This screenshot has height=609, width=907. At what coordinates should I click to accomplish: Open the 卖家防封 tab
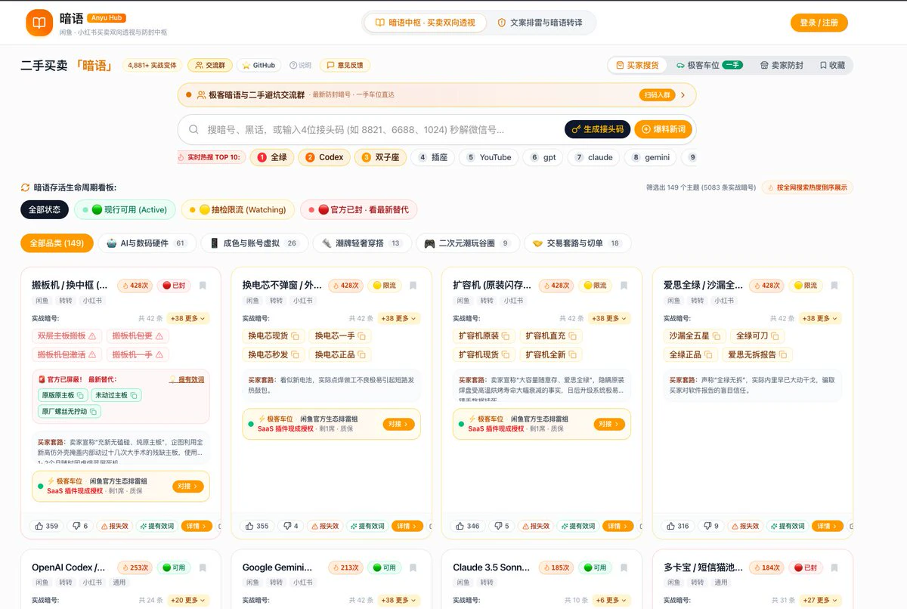pyautogui.click(x=782, y=66)
